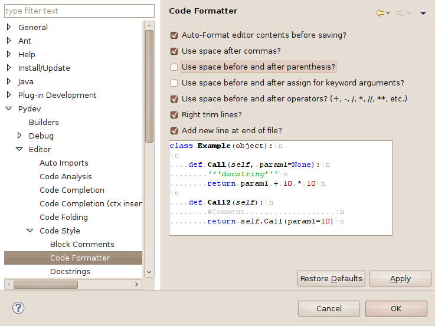Click the Apply button

point(400,278)
